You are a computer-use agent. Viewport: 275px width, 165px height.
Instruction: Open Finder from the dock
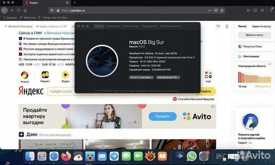pos(30,156)
